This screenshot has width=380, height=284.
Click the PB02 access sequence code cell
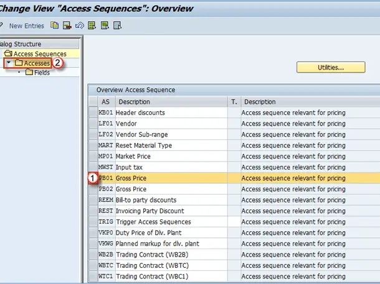click(106, 189)
